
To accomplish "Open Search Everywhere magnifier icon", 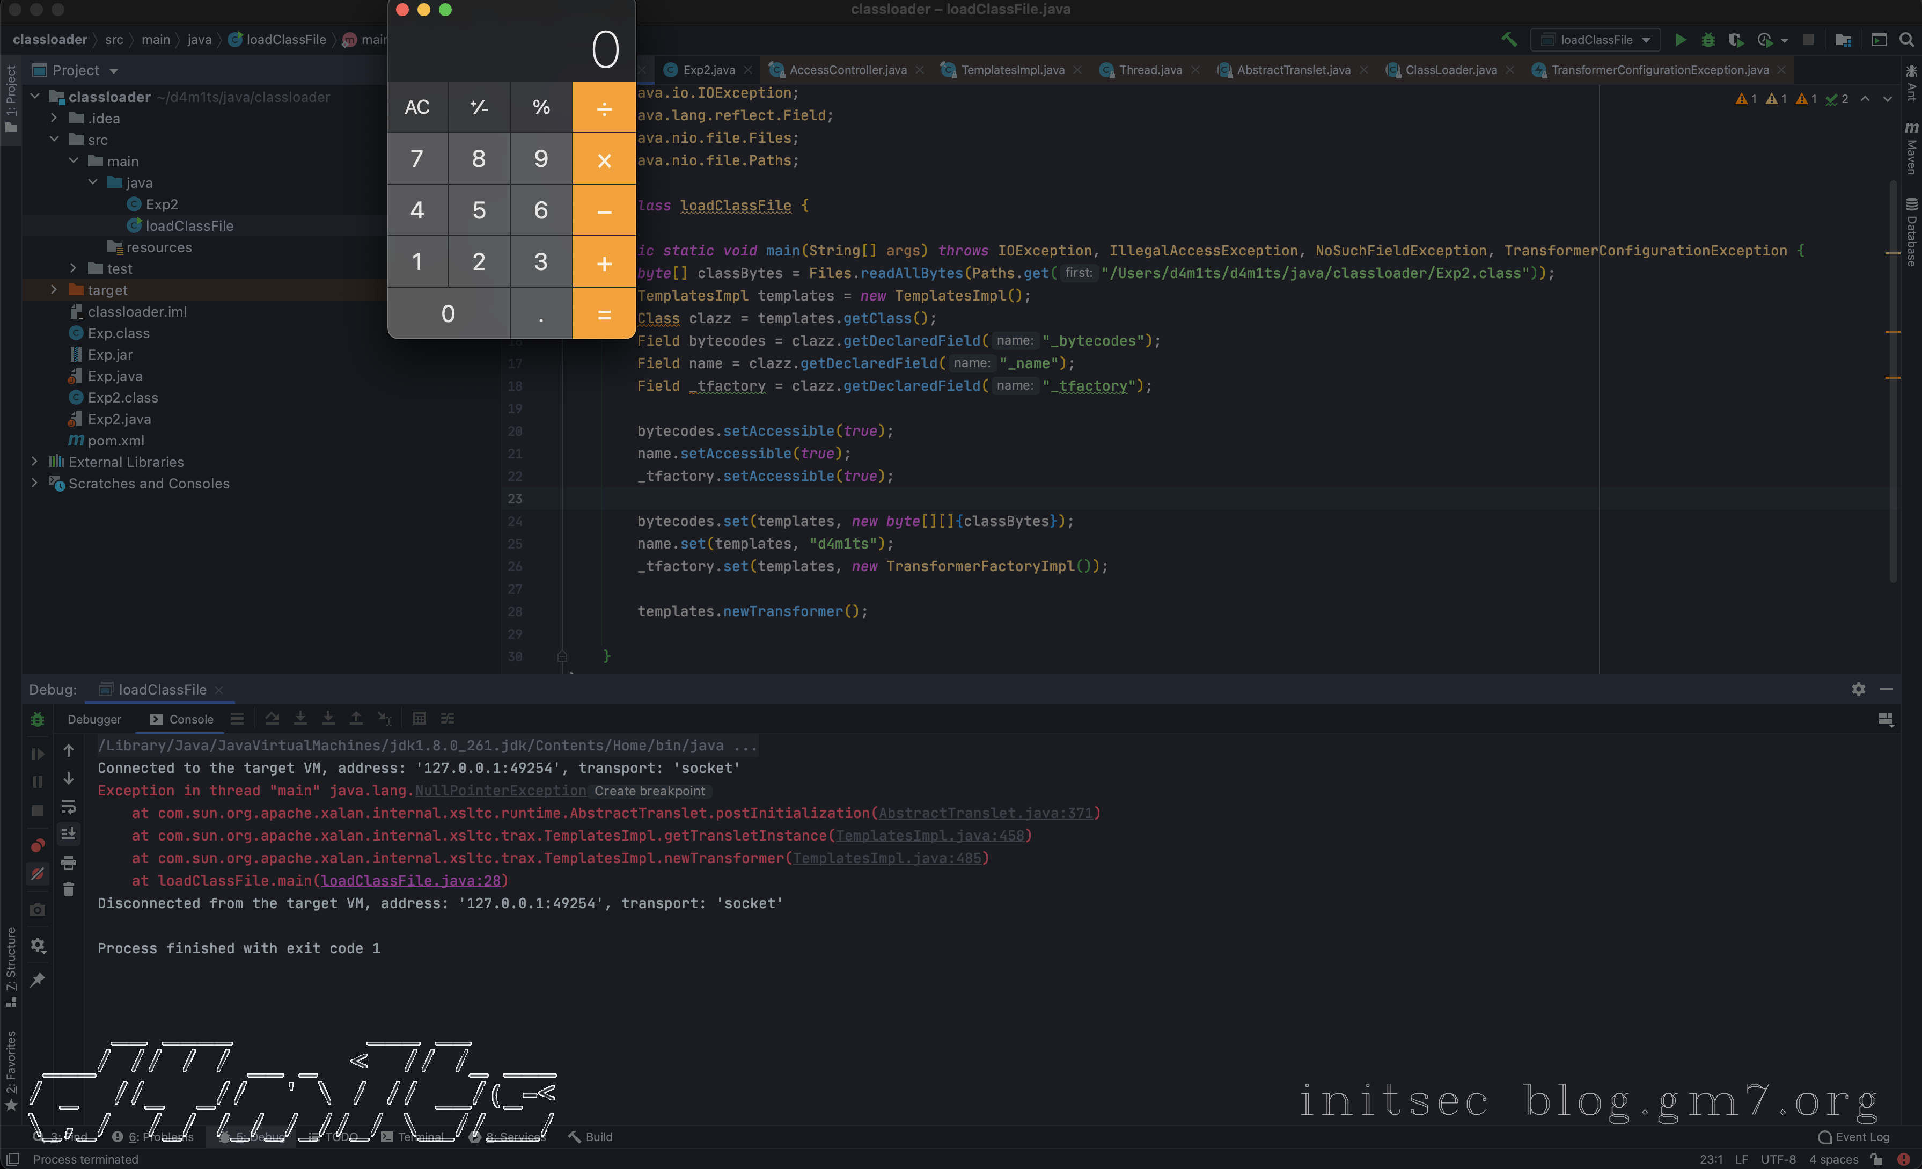I will [x=1906, y=40].
